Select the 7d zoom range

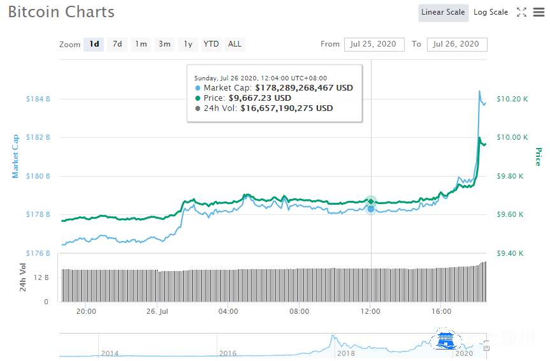pyautogui.click(x=117, y=44)
